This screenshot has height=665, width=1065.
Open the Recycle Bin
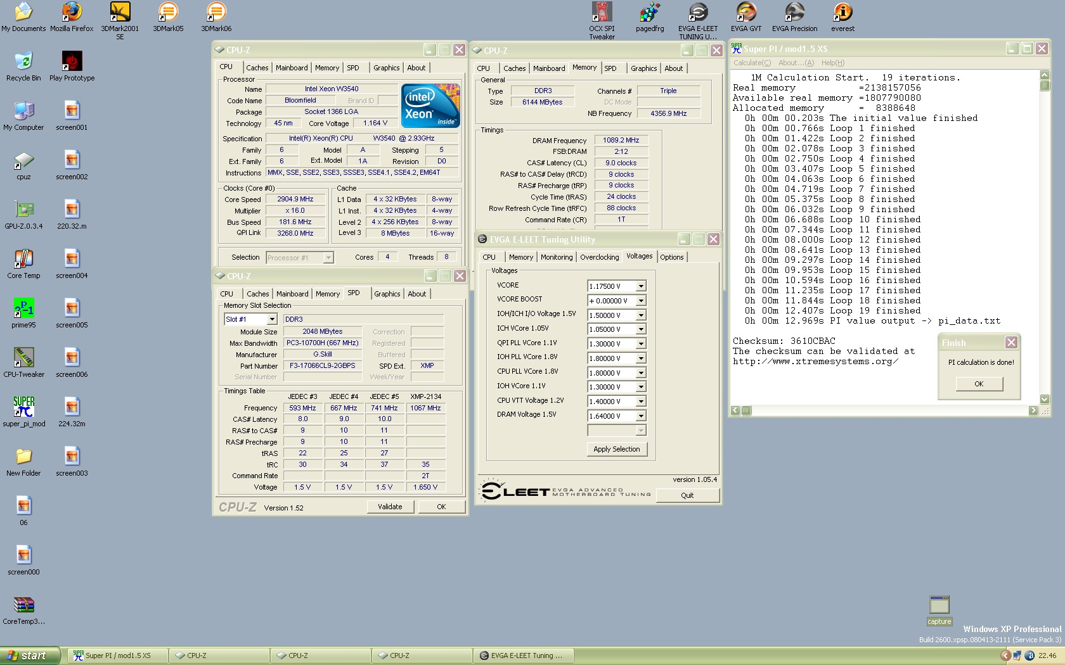coord(23,66)
